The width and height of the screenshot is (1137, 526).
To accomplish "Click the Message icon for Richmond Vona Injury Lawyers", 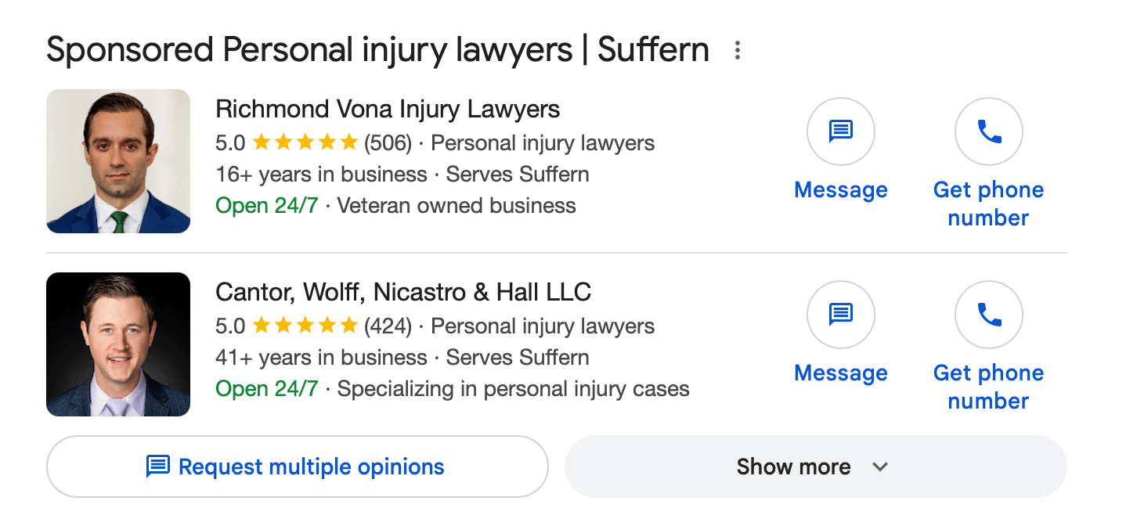I will [x=840, y=131].
